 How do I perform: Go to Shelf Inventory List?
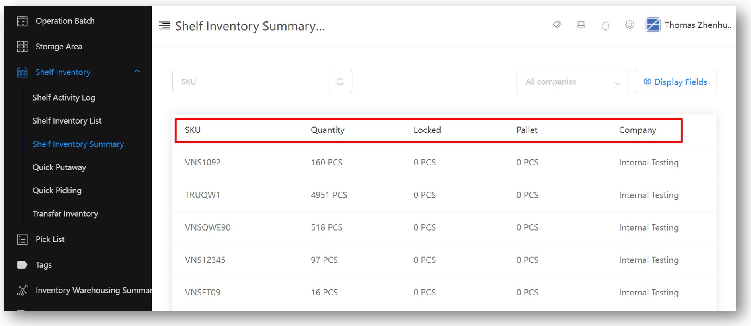click(x=67, y=121)
